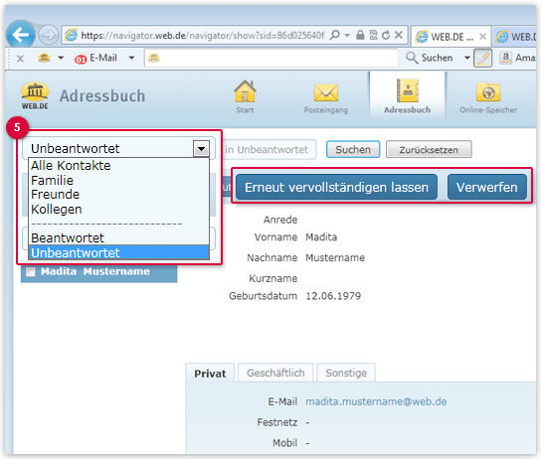
Task: Click the padlock security icon
Action: click(x=360, y=35)
